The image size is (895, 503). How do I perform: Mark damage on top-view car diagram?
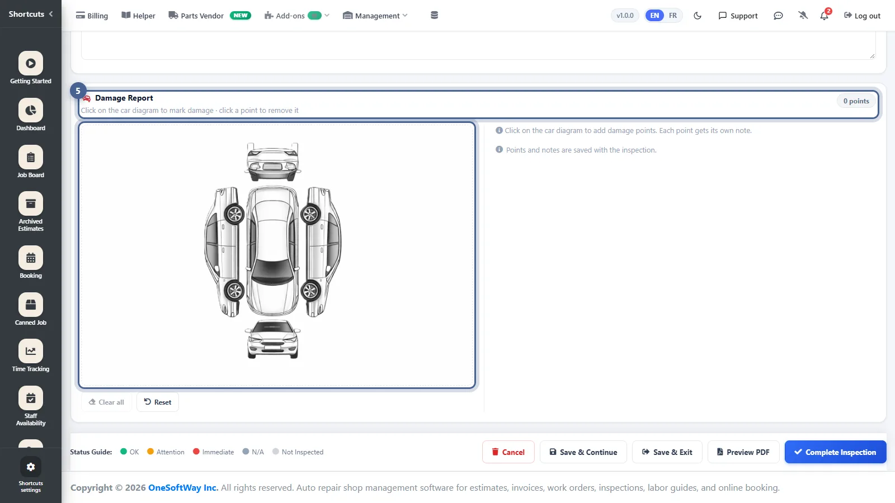pos(273,251)
